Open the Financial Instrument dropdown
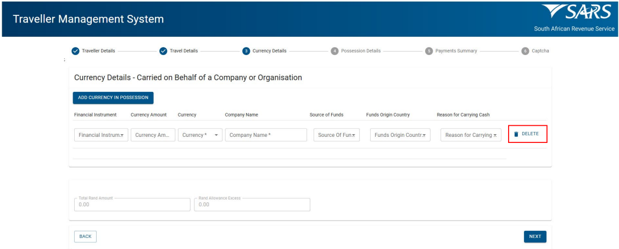619x249 pixels. tap(101, 135)
